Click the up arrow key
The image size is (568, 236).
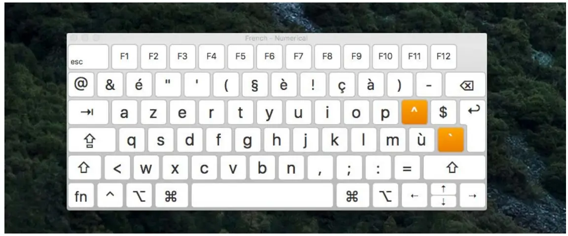443,189
